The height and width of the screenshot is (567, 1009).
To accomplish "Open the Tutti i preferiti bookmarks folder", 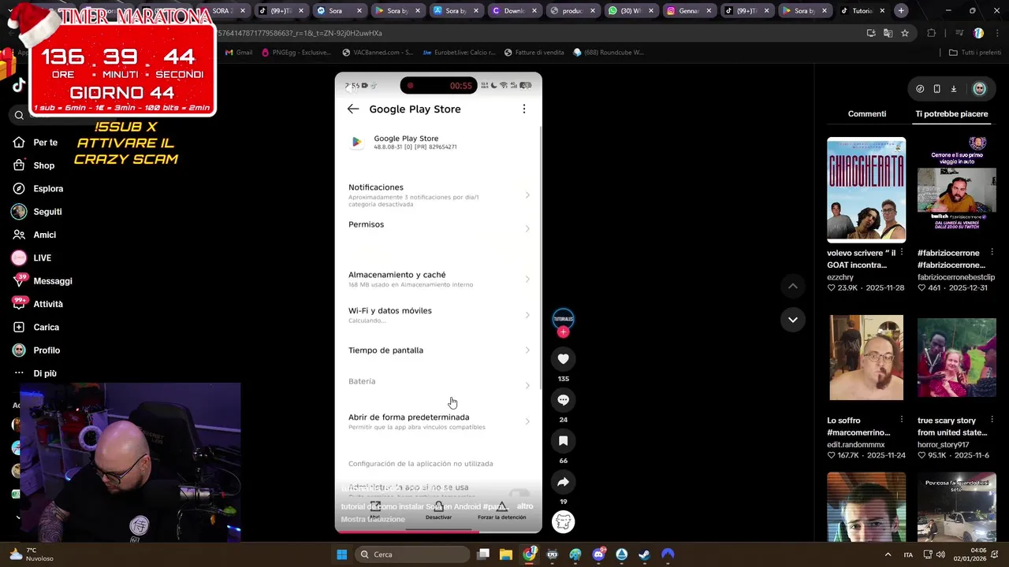I will (x=974, y=53).
